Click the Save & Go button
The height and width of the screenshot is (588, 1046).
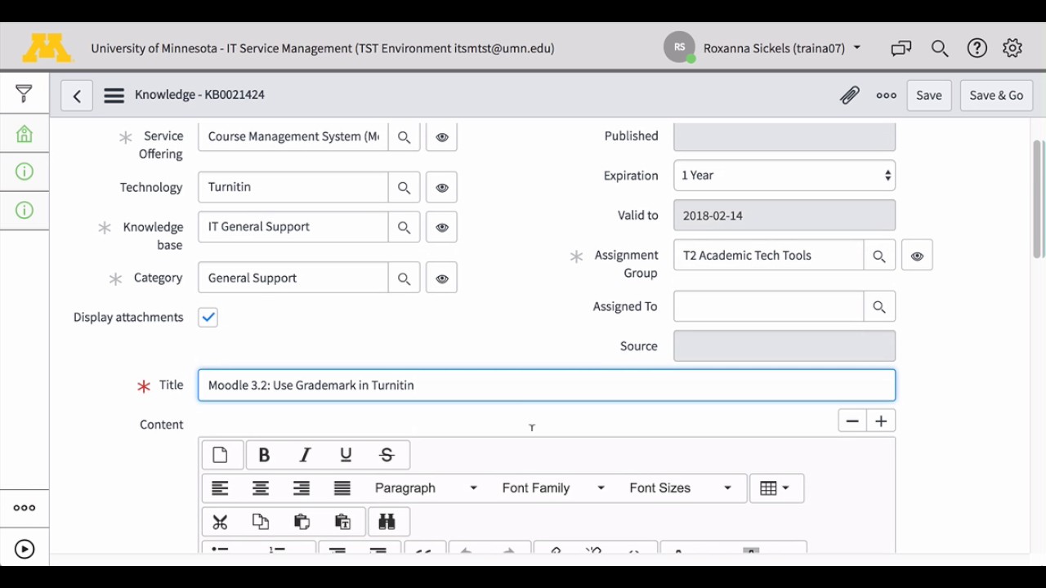(x=996, y=96)
